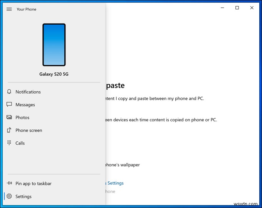The width and height of the screenshot is (262, 208).
Task: Open the Settings menu entry
Action: [x=54, y=196]
